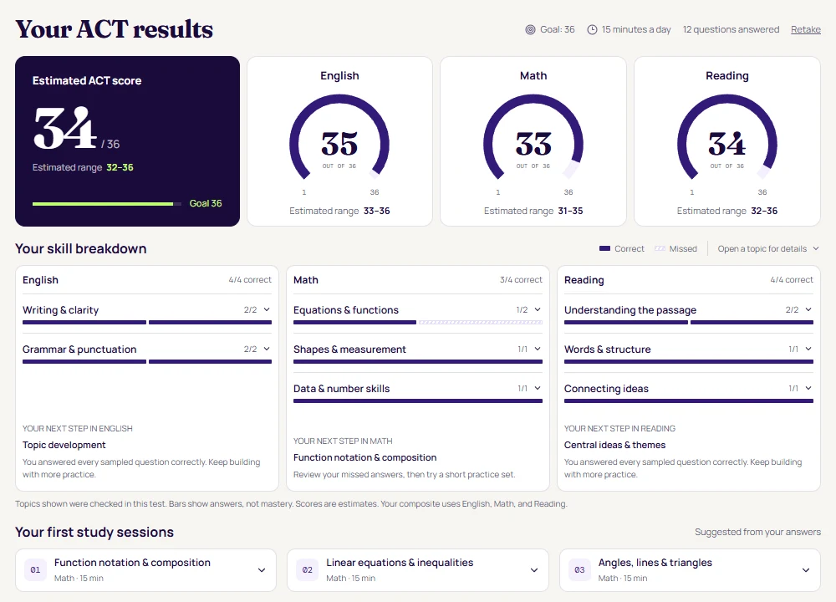
Task: Expand the Connecting ideas topic
Action: 808,388
